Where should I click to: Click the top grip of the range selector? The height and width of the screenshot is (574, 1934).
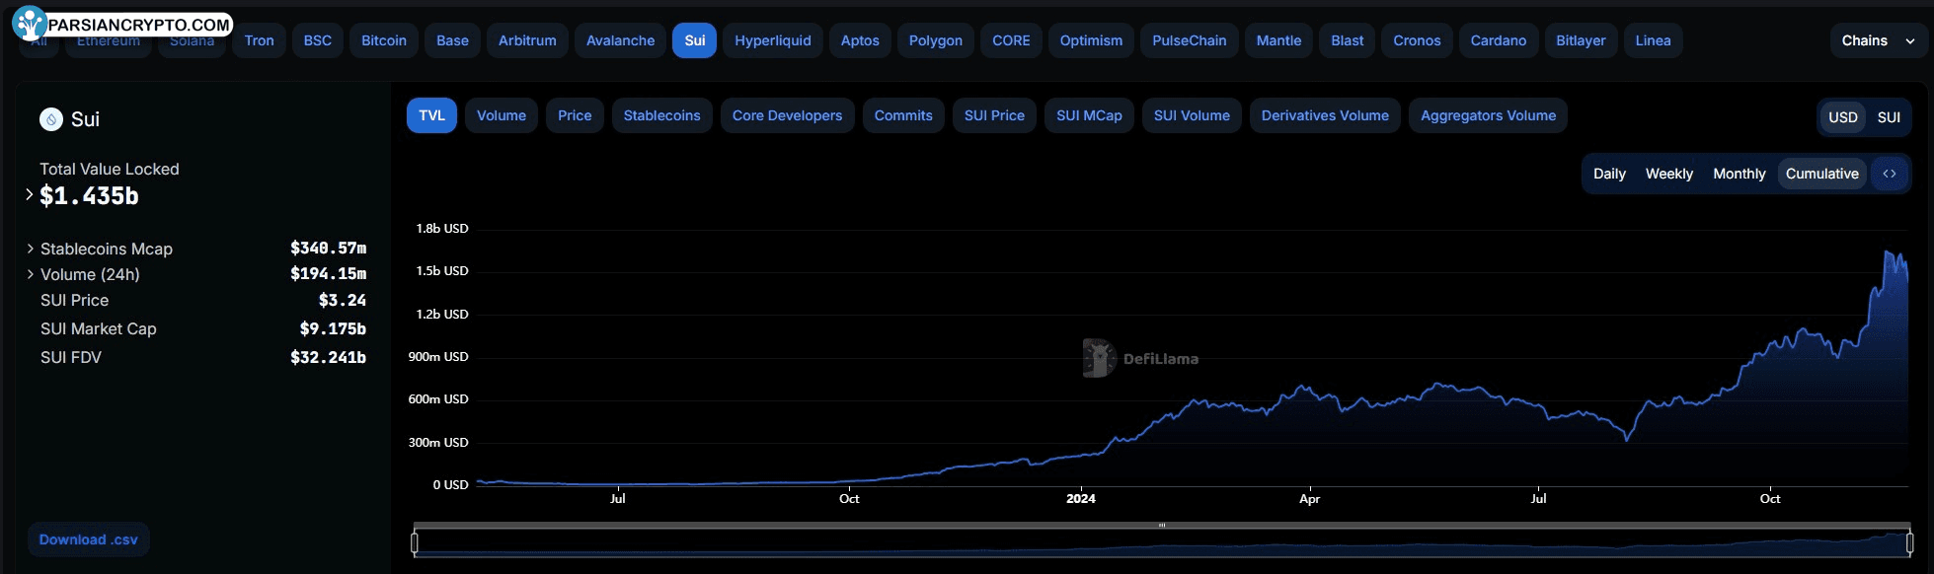pyautogui.click(x=1162, y=526)
